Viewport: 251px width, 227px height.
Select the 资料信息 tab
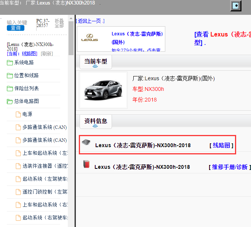click(x=96, y=122)
